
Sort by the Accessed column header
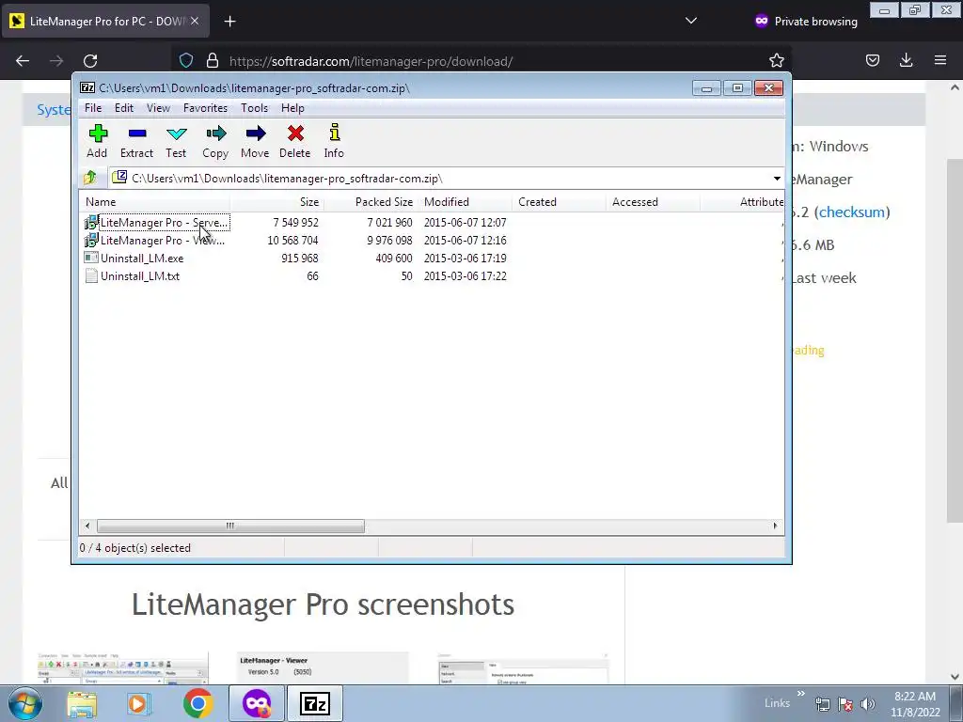click(x=654, y=202)
